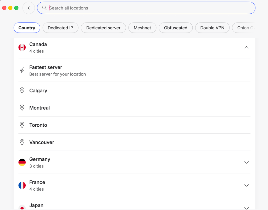The image size is (268, 210).
Task: Click the pin icon next to Montreal
Action: pos(22,108)
